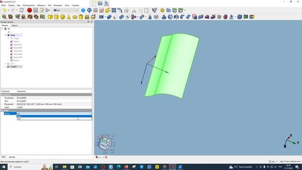
Task: Click the Execute macro play icon
Action: tap(48, 10)
